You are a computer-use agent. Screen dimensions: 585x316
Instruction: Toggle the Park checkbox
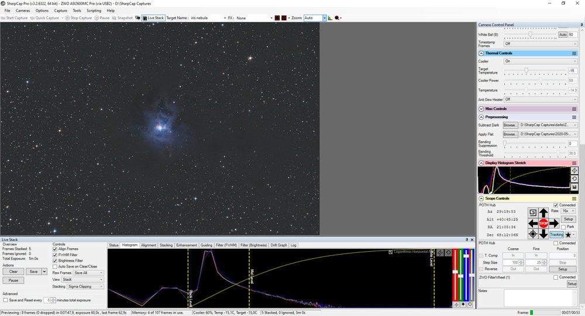563,227
